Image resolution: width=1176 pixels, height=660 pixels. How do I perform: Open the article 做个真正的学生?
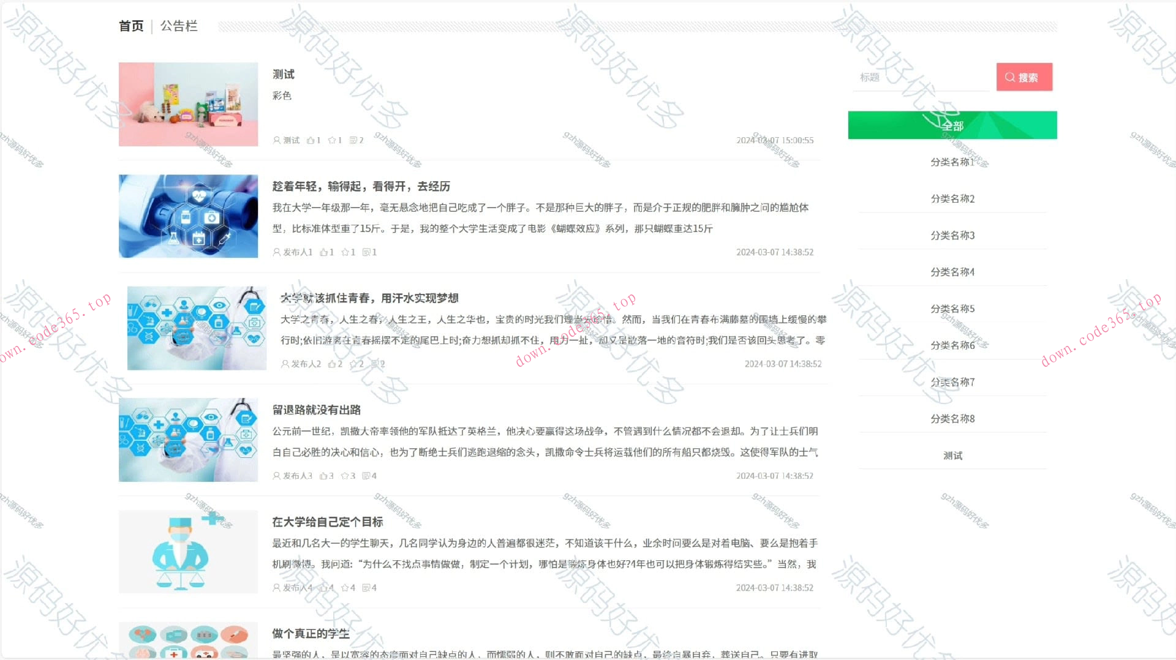click(311, 634)
